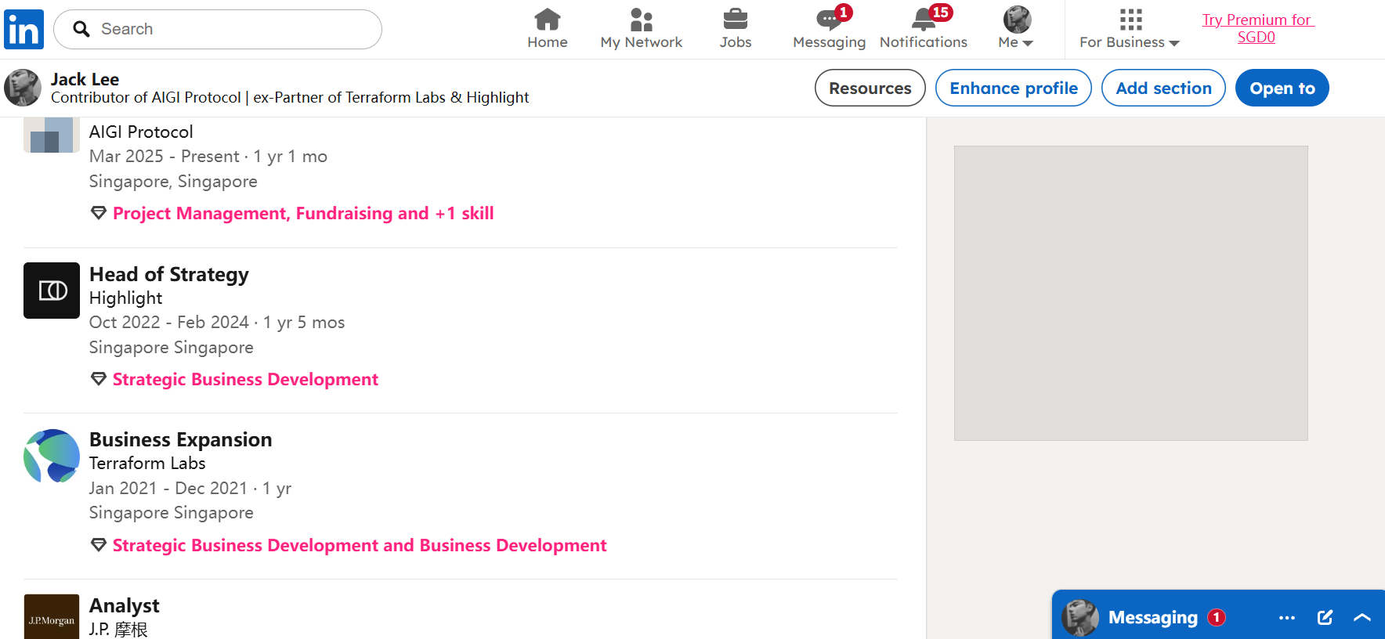Click the Search input field
The image size is (1385, 639).
218,29
